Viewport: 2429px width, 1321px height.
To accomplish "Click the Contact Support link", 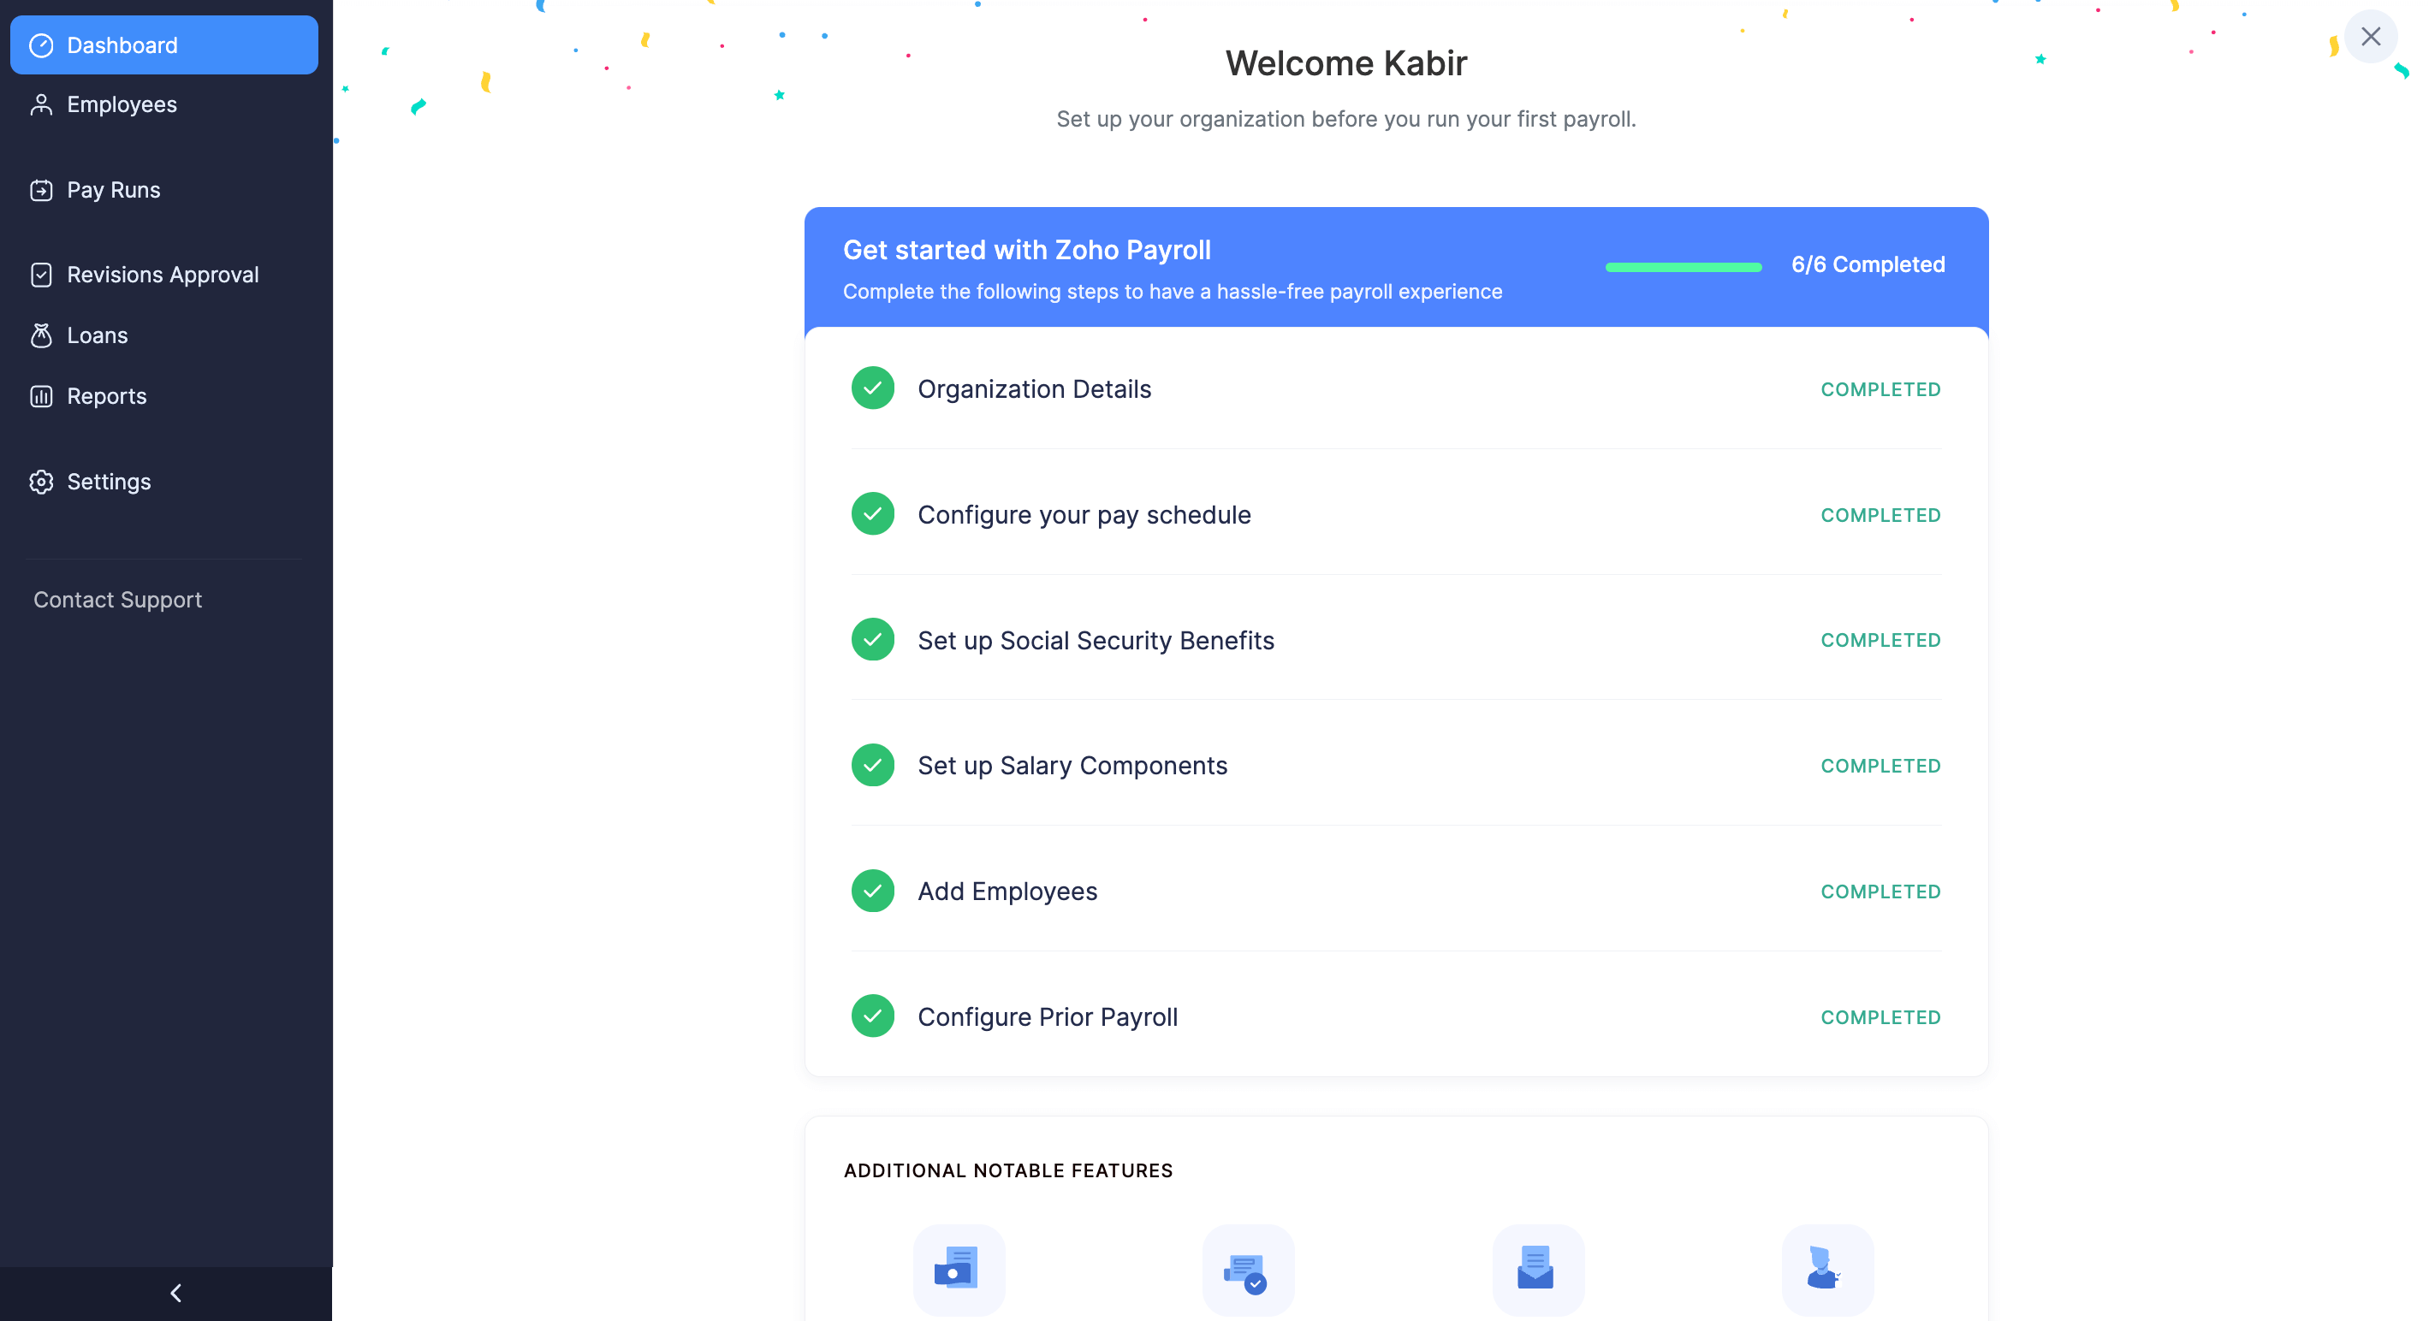I will click(x=118, y=600).
